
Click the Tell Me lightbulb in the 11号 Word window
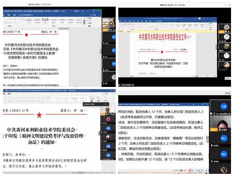click(x=19, y=15)
